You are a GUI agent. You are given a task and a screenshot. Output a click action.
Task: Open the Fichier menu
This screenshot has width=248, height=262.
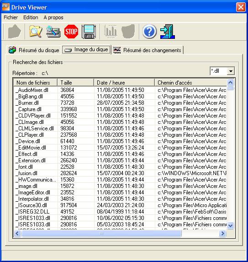pyautogui.click(x=11, y=17)
